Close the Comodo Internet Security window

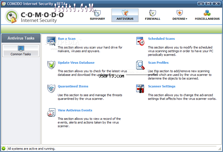pyautogui.click(x=216, y=4)
